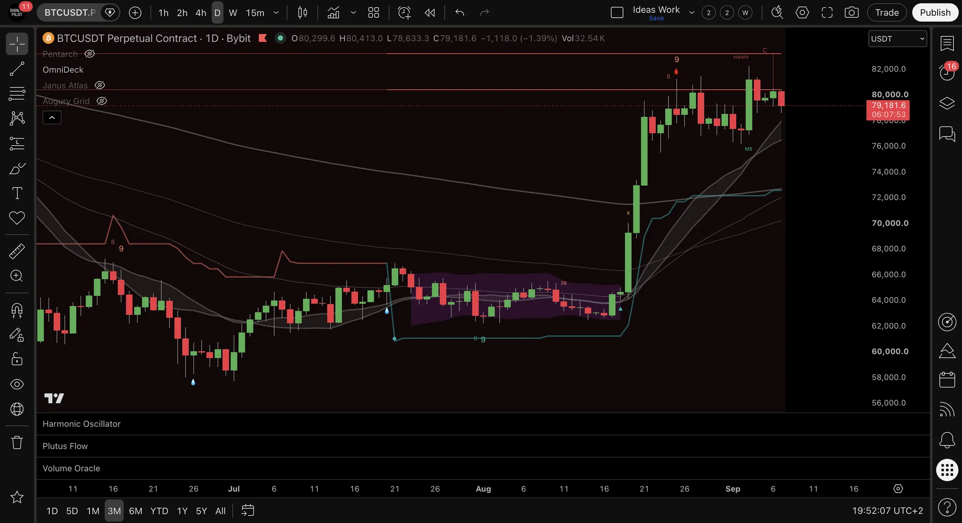Show the hidden Augury Grid indicator
Image resolution: width=962 pixels, height=523 pixels.
coord(102,101)
